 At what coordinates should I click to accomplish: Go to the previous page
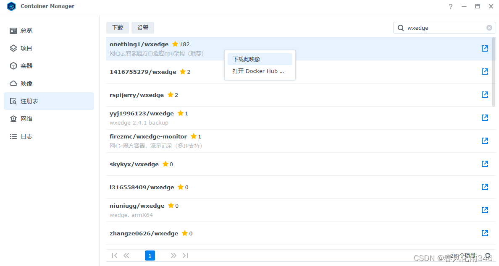(x=126, y=256)
